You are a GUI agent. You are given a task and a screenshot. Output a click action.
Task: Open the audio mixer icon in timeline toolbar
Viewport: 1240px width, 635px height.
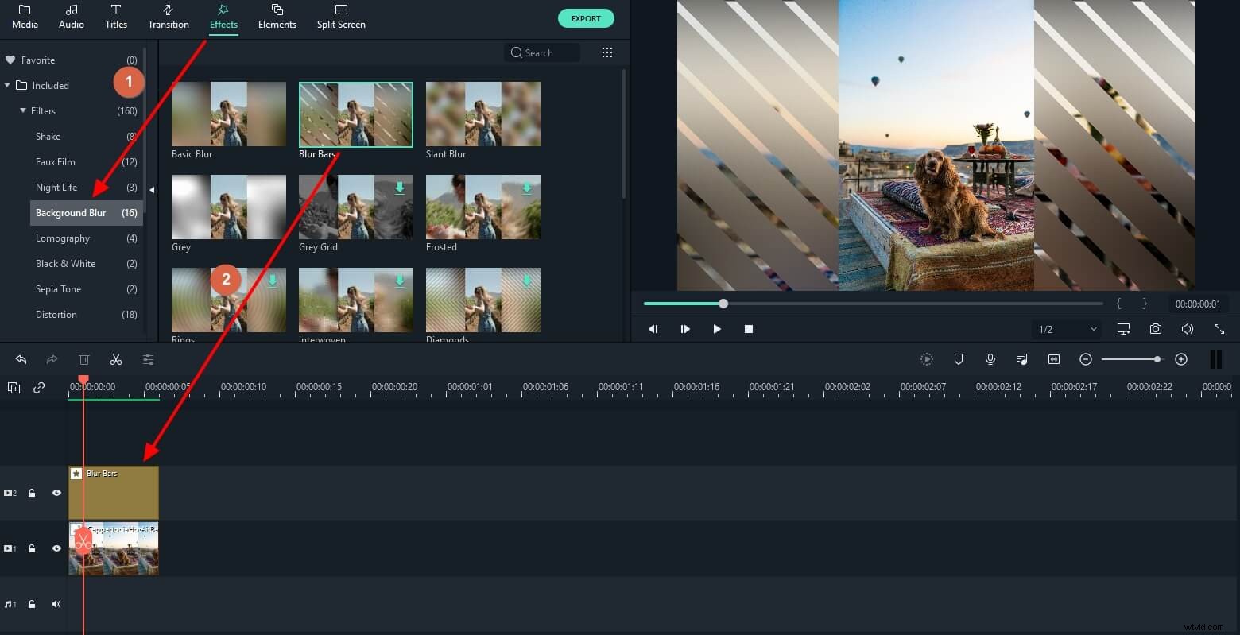[x=1022, y=359]
